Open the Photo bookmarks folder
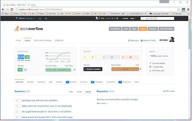This screenshot has height=121, width=193. pos(14,14)
